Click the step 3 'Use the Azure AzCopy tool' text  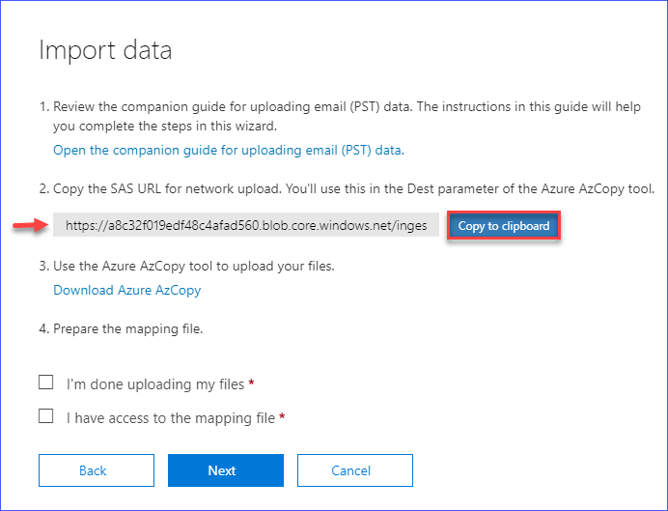point(187,266)
